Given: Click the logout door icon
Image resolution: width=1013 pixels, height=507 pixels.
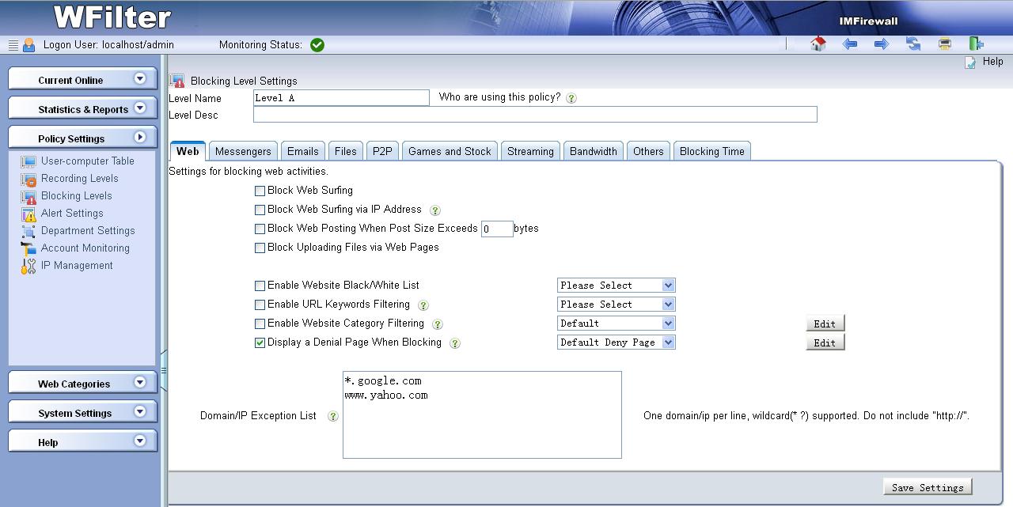Looking at the screenshot, I should point(976,44).
